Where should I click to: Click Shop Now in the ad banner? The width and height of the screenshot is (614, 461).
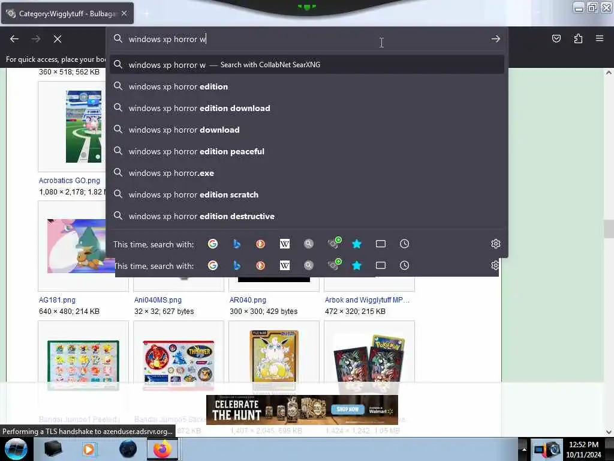(347, 409)
